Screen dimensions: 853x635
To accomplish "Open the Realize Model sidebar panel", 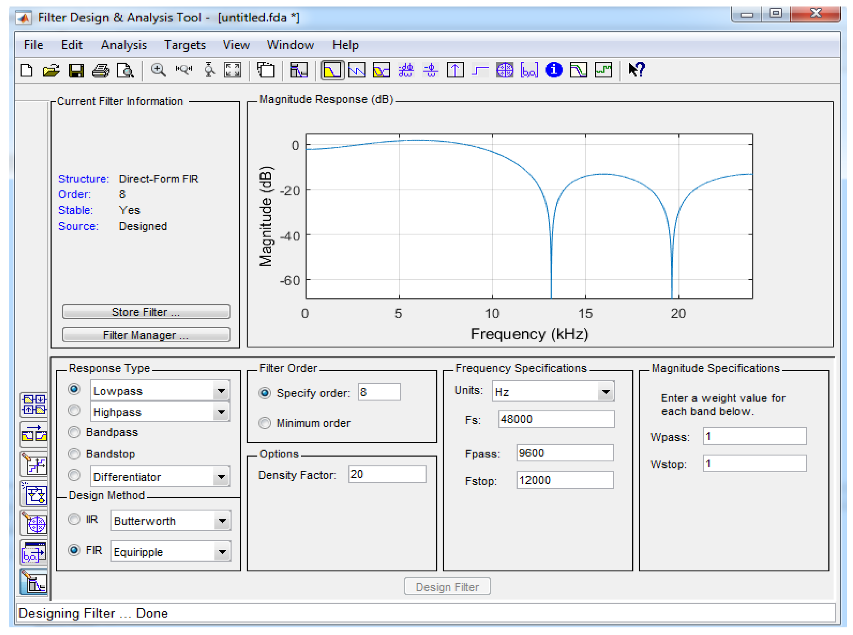I will coord(34,494).
